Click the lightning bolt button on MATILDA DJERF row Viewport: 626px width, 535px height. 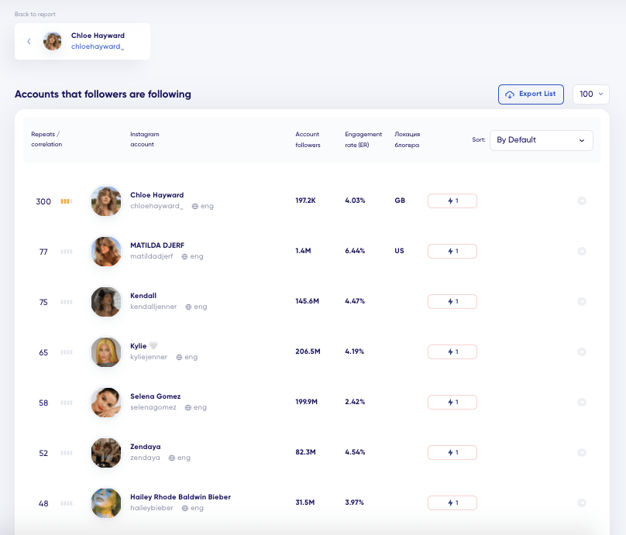pyautogui.click(x=452, y=252)
